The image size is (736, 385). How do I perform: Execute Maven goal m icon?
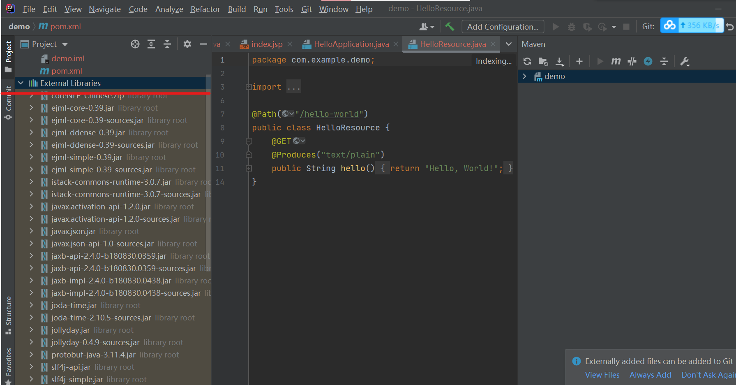(616, 61)
